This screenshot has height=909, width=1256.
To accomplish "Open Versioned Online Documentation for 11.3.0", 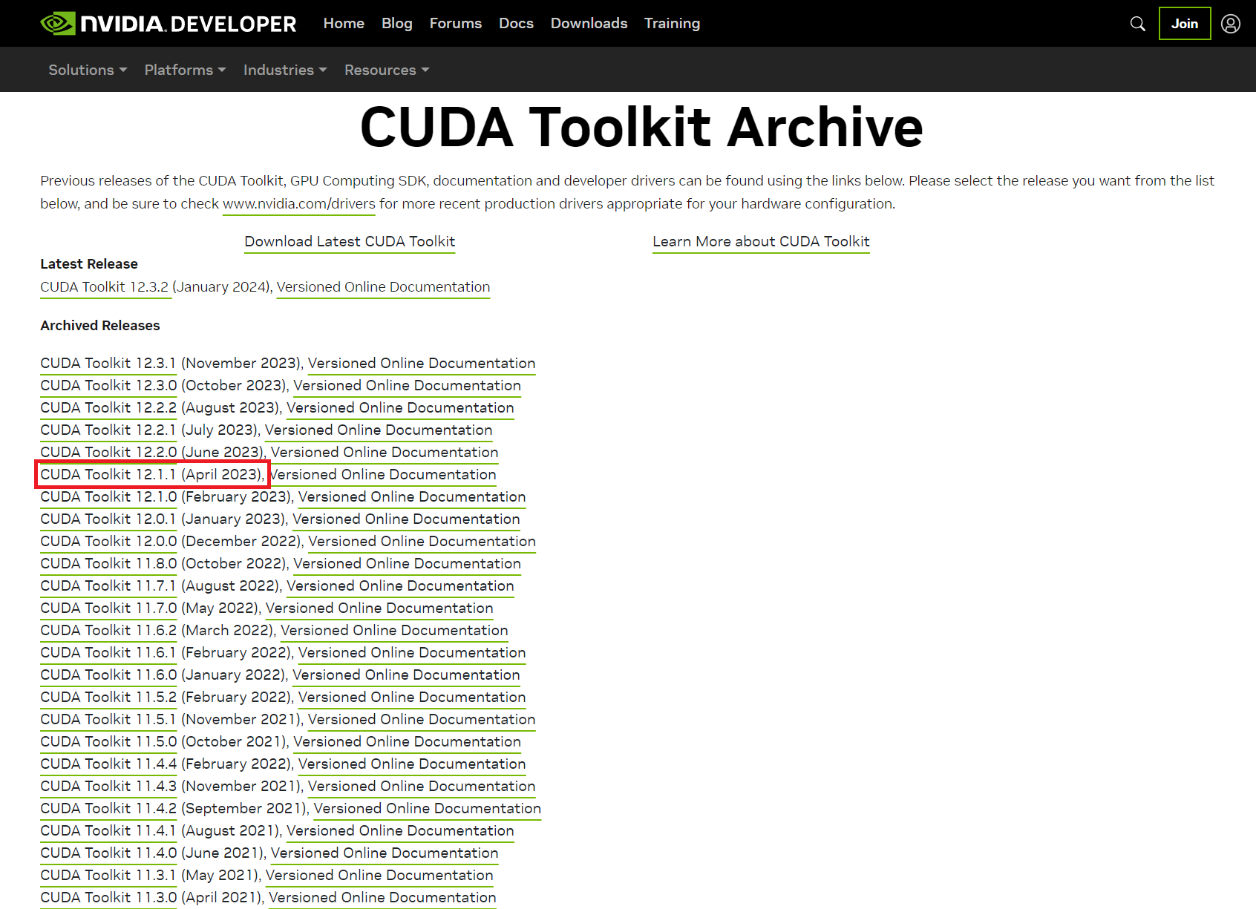I will point(382,898).
